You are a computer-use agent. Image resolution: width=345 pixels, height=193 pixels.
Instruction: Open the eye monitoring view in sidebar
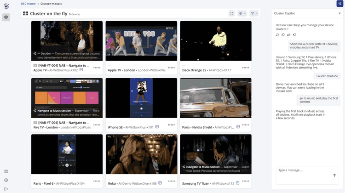pyautogui.click(x=6, y=17)
